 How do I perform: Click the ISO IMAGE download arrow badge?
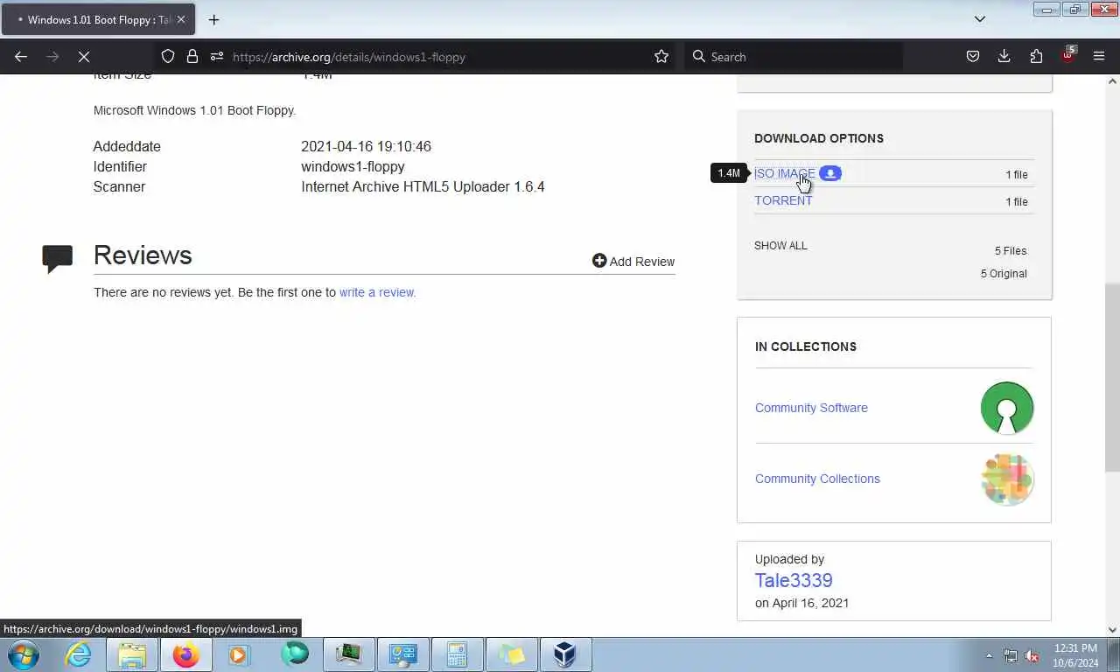click(x=830, y=173)
